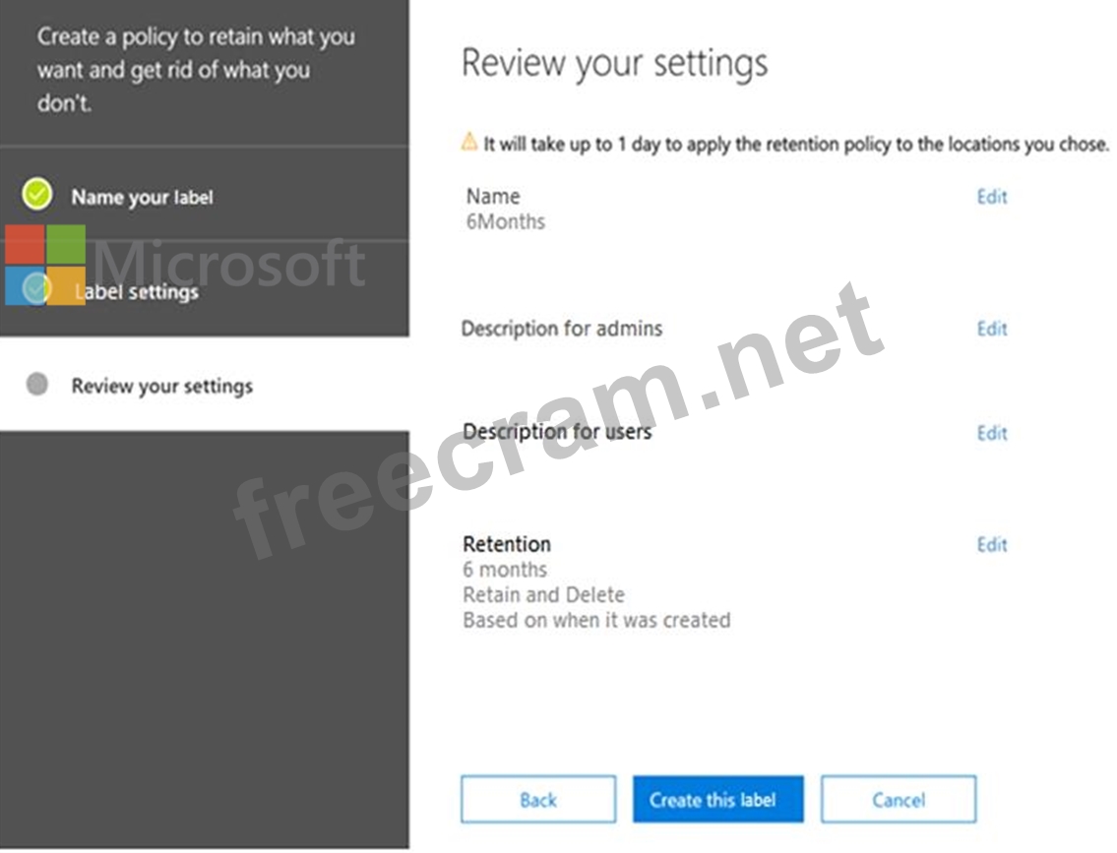Click the Back button
This screenshot has width=1117, height=853.
pos(538,800)
